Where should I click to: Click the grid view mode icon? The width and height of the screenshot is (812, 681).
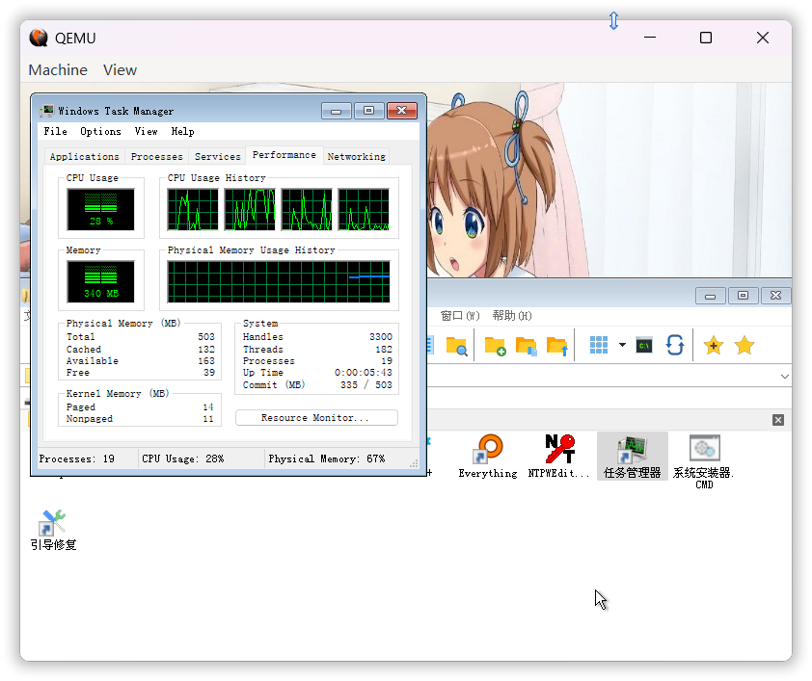tap(599, 345)
